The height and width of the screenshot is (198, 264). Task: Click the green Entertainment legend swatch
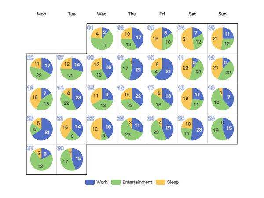point(116,182)
